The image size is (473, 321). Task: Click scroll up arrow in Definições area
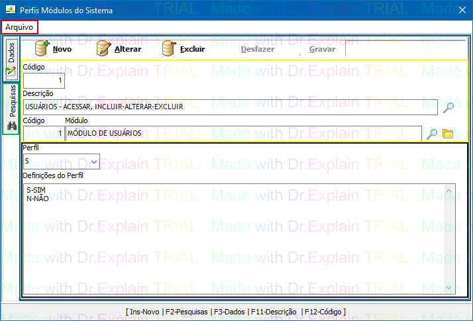click(450, 190)
